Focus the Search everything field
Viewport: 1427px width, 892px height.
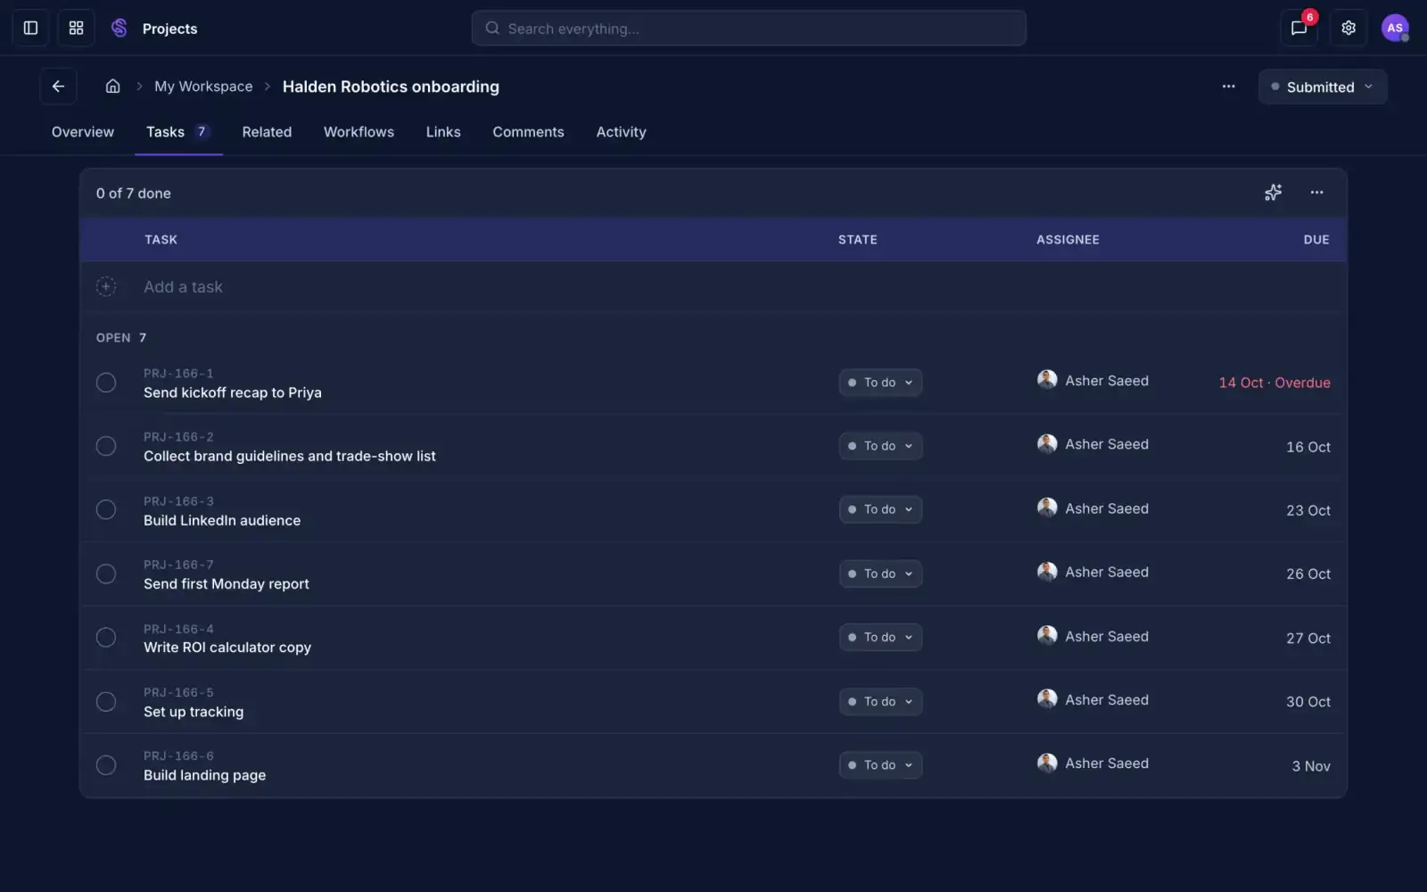[748, 29]
